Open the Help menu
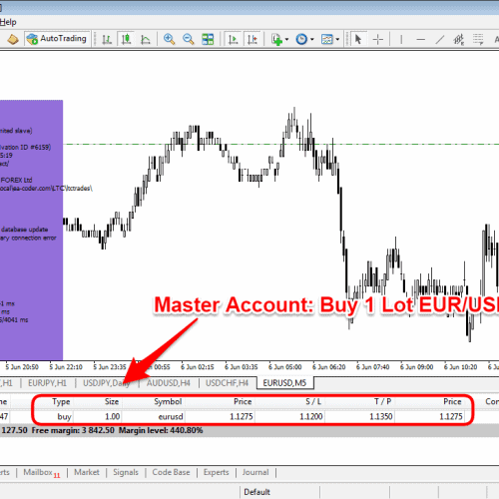The image size is (499, 499). tap(8, 22)
